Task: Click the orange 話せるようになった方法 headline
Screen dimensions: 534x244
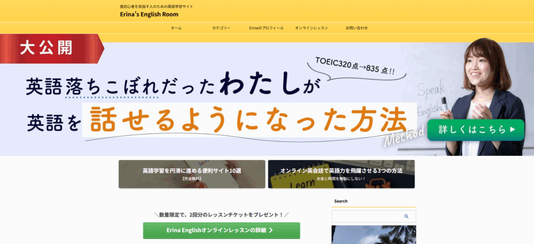Action: point(248,120)
